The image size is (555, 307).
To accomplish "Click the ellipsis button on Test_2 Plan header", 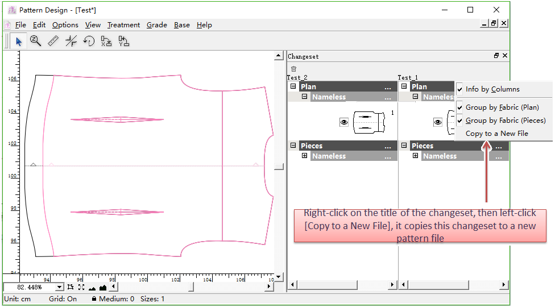I will pyautogui.click(x=388, y=87).
